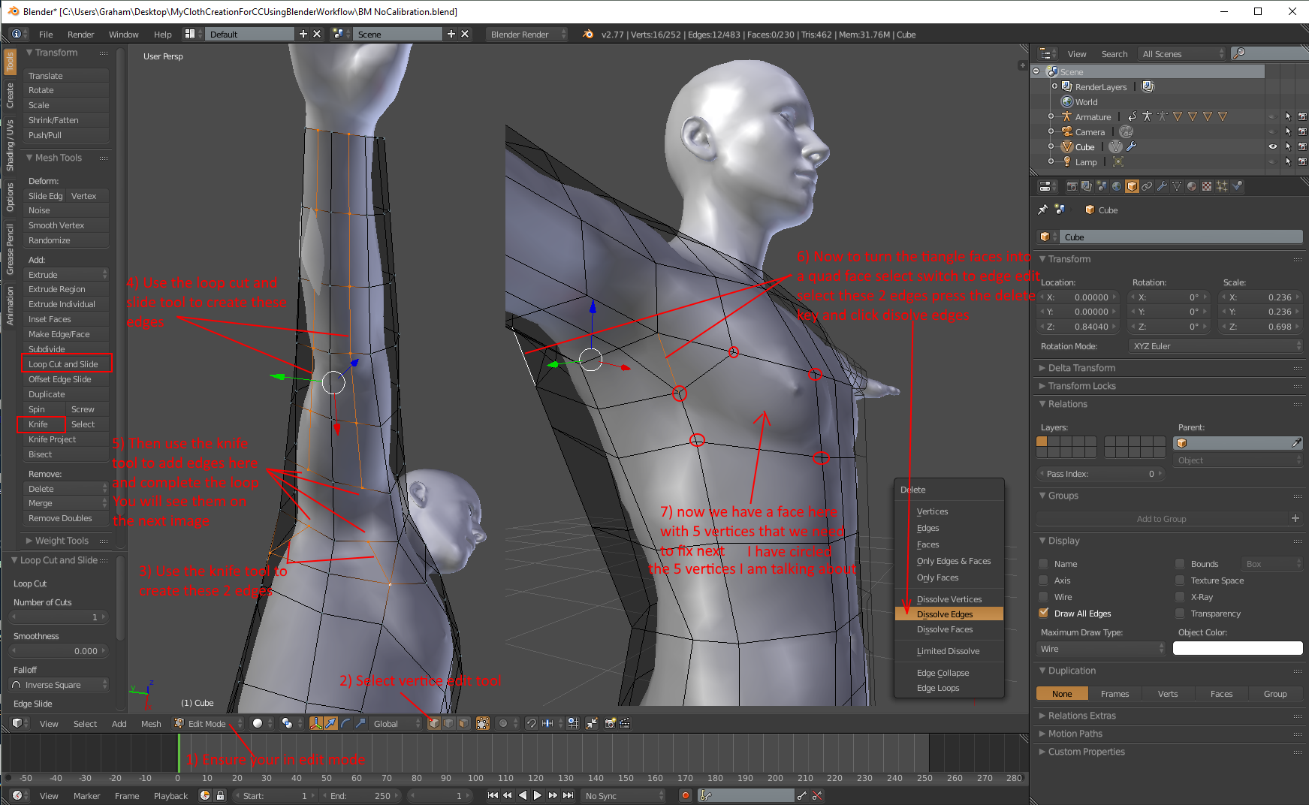Image resolution: width=1309 pixels, height=805 pixels.
Task: Toggle limit selection to visible icon
Action: (x=483, y=723)
